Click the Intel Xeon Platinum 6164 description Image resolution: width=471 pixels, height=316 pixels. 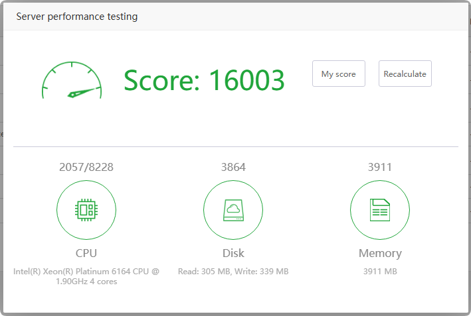(x=86, y=276)
